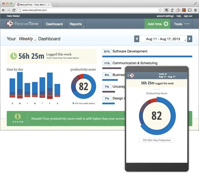Select the middle dot in banner pager
Screen dimensions: 199x176
[18, 122]
